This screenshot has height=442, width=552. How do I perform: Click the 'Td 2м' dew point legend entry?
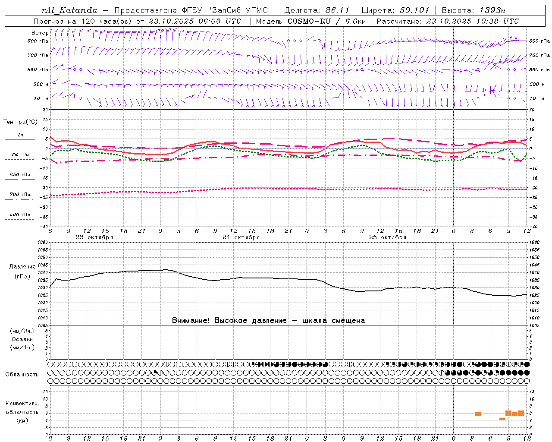point(20,155)
